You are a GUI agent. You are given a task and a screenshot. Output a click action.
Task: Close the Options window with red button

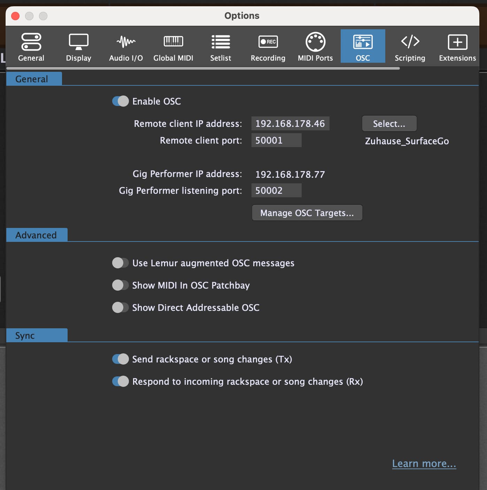tap(15, 16)
